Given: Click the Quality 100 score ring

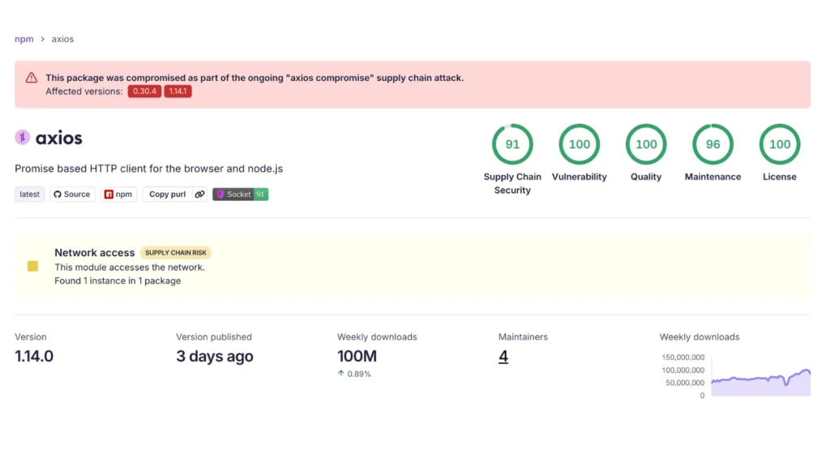Looking at the screenshot, I should click(645, 144).
